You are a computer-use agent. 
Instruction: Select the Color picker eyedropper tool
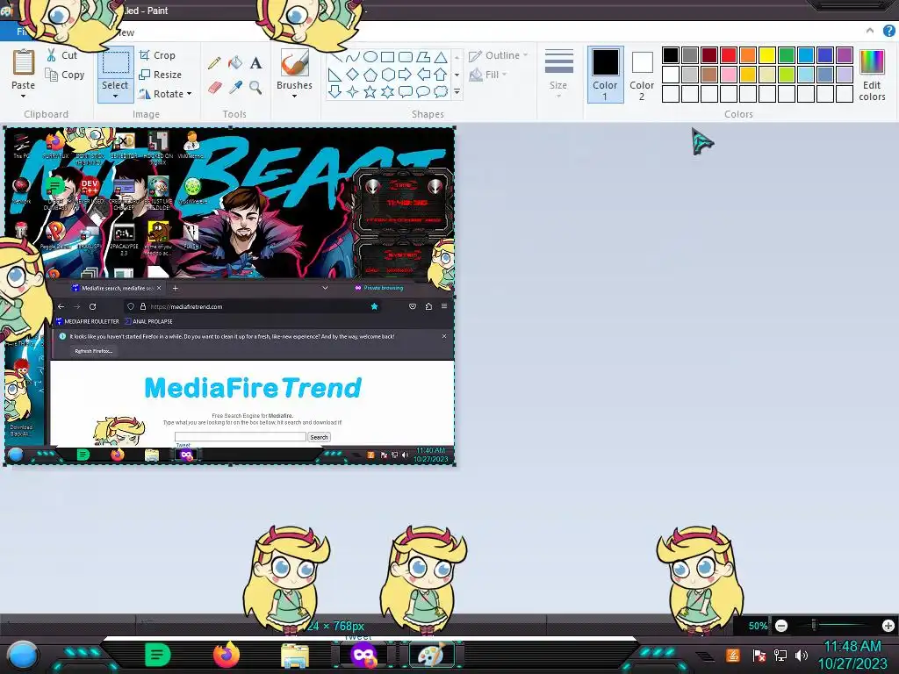point(235,87)
